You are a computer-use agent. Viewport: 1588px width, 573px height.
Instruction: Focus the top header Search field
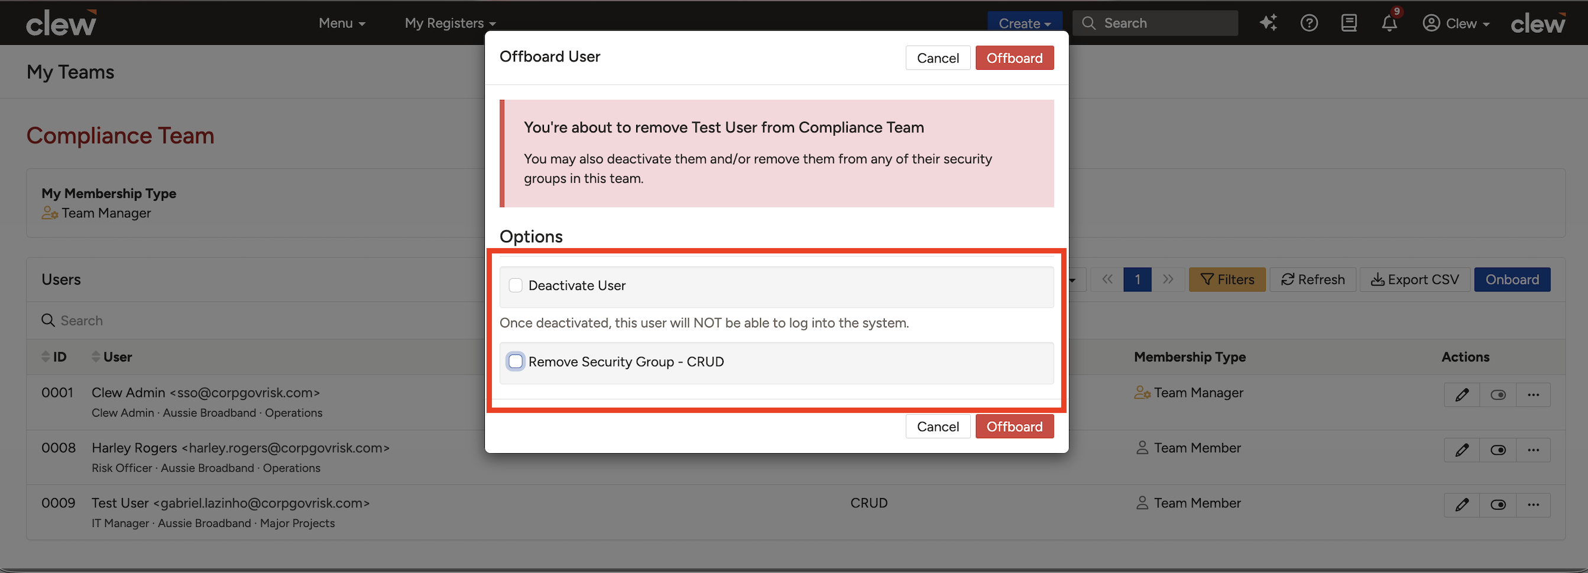1155,23
